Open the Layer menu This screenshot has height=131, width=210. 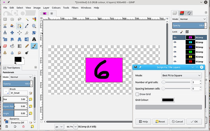46,8
